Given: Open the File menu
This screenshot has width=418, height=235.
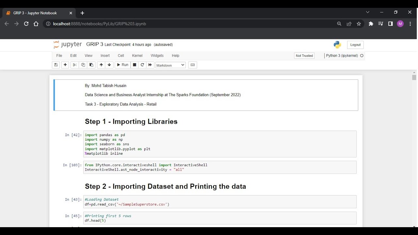Looking at the screenshot, I should 59,56.
